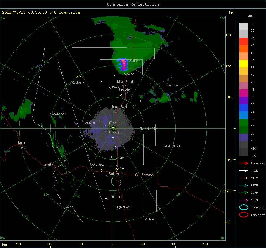Screen dimensions: 266x248
Task: Click the Airdrie city label
Action: [x=116, y=157]
